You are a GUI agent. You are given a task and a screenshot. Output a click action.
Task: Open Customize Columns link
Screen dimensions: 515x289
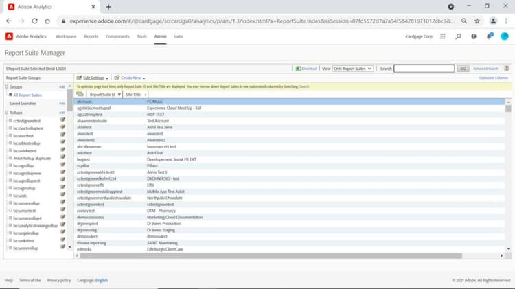coord(493,78)
